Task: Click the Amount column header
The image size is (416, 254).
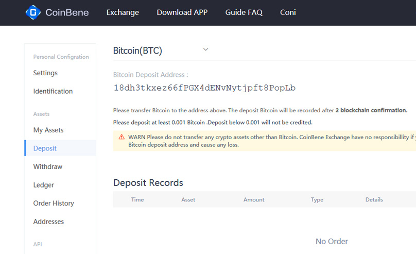Action: [x=254, y=199]
